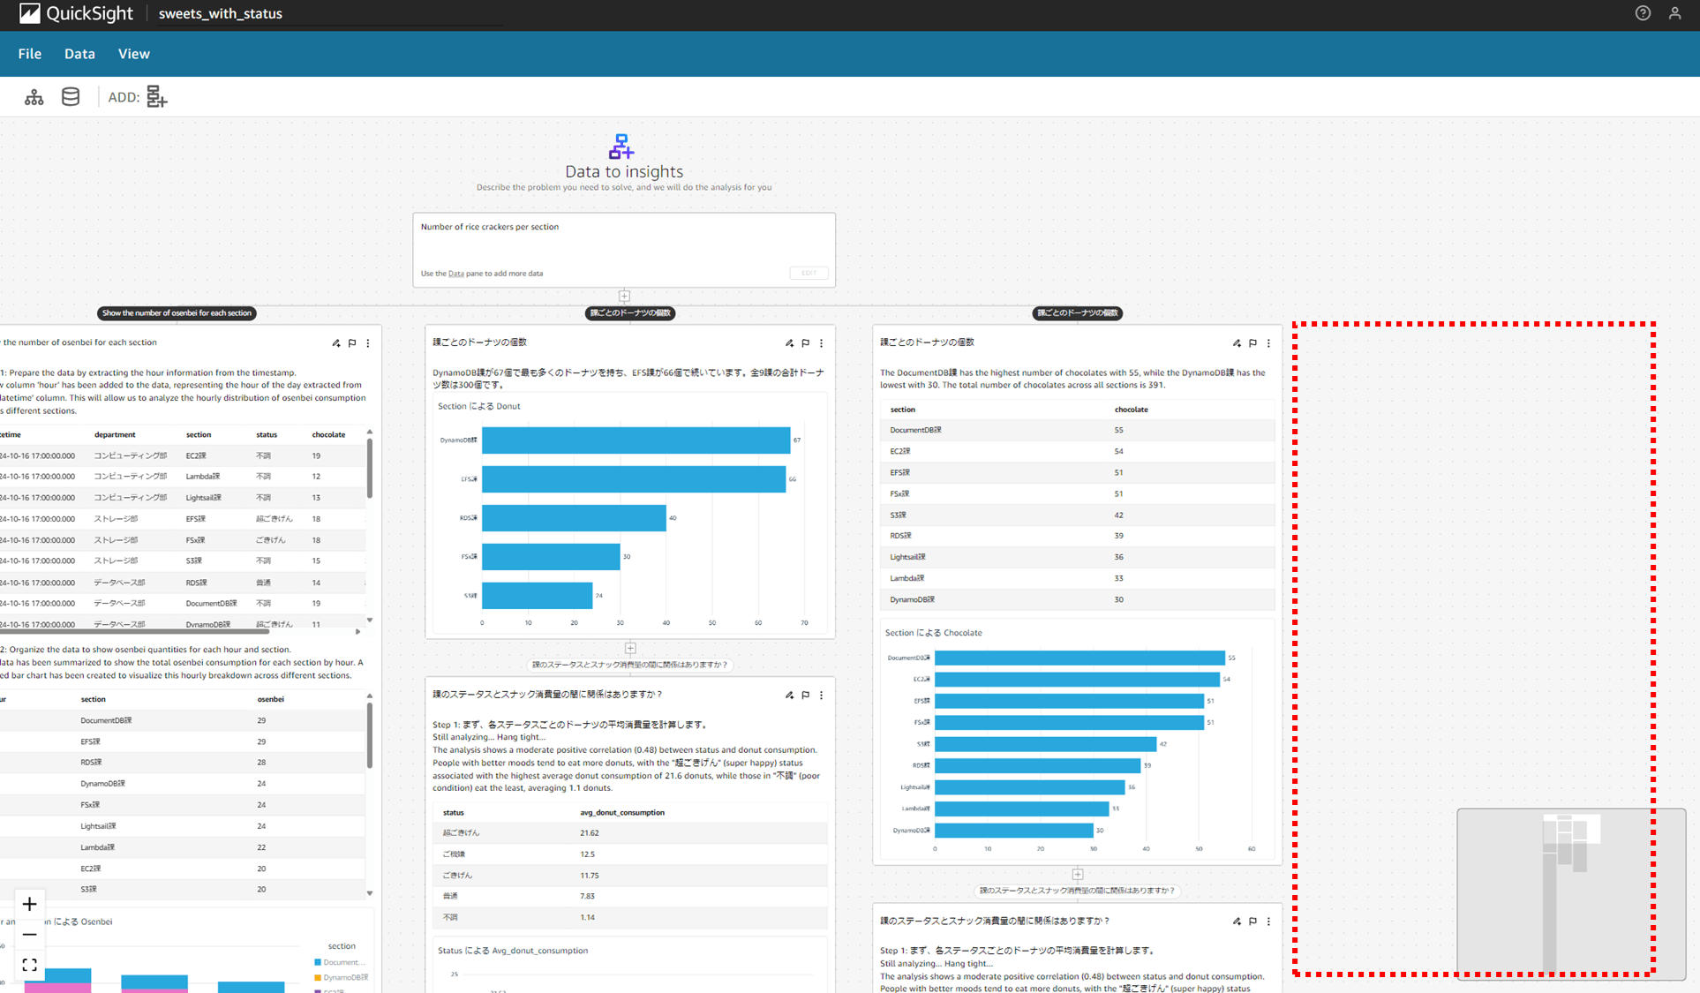Click the plus icon below the Donut bar chart
Screen dimensions: 1700x993
click(x=630, y=648)
